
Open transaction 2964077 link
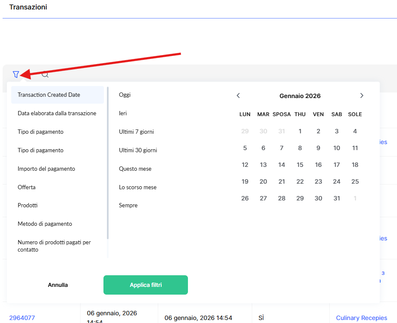click(22, 318)
